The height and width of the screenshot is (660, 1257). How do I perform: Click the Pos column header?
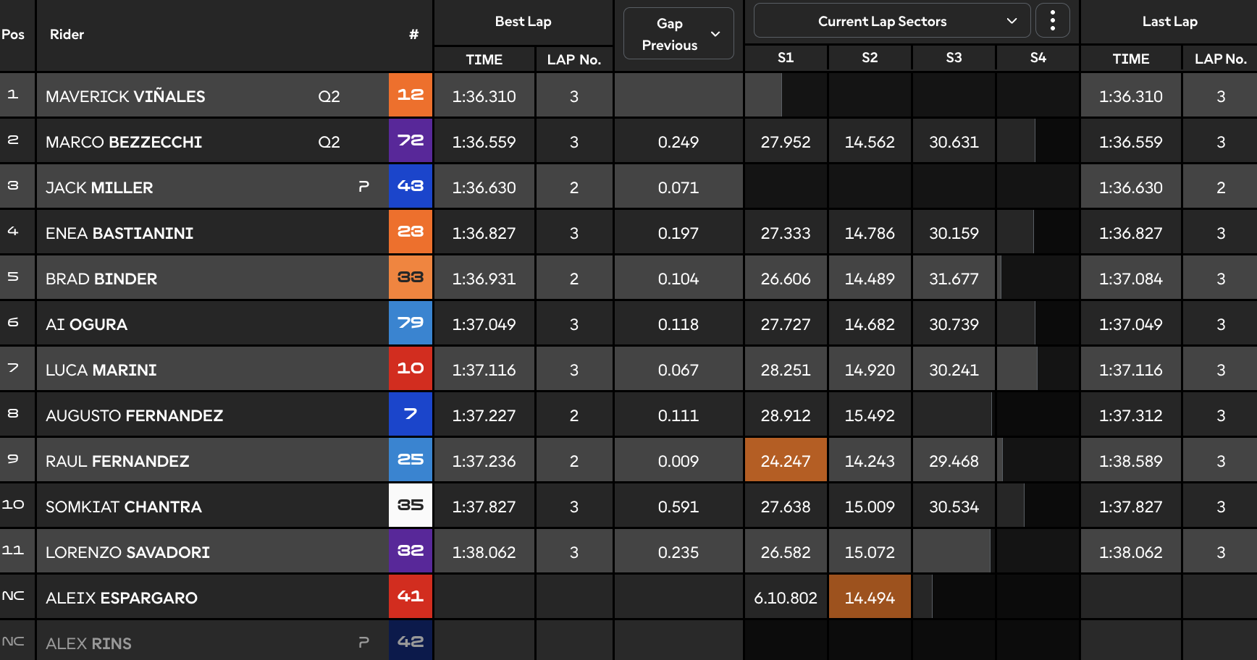tap(13, 35)
